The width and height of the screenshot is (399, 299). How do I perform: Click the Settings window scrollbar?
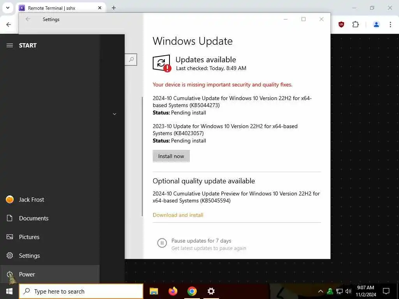click(x=142, y=157)
